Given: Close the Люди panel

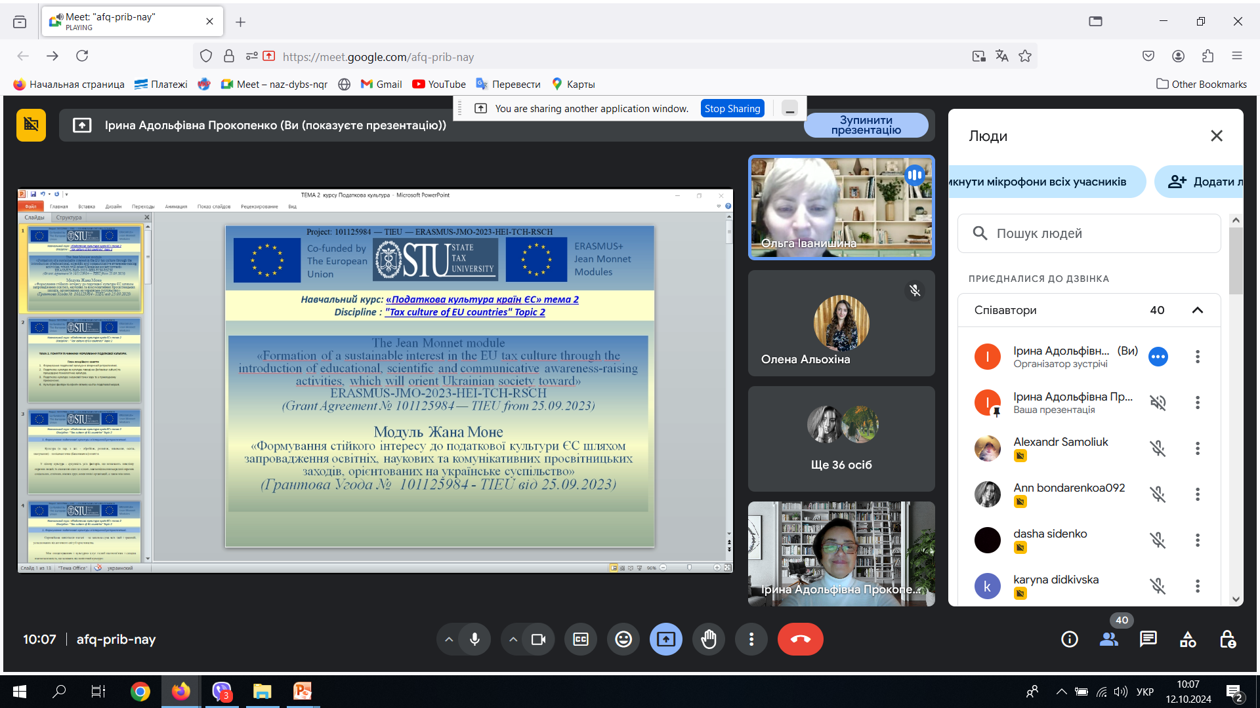Looking at the screenshot, I should (1217, 136).
